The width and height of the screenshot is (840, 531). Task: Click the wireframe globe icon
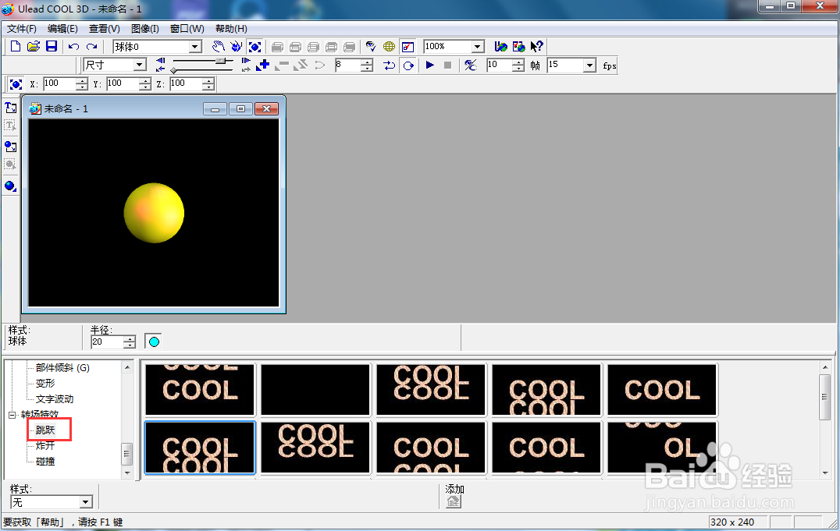390,47
